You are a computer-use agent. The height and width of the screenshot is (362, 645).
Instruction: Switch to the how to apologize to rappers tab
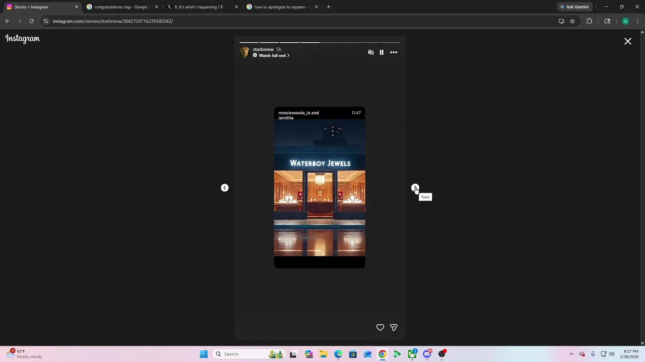click(x=282, y=7)
